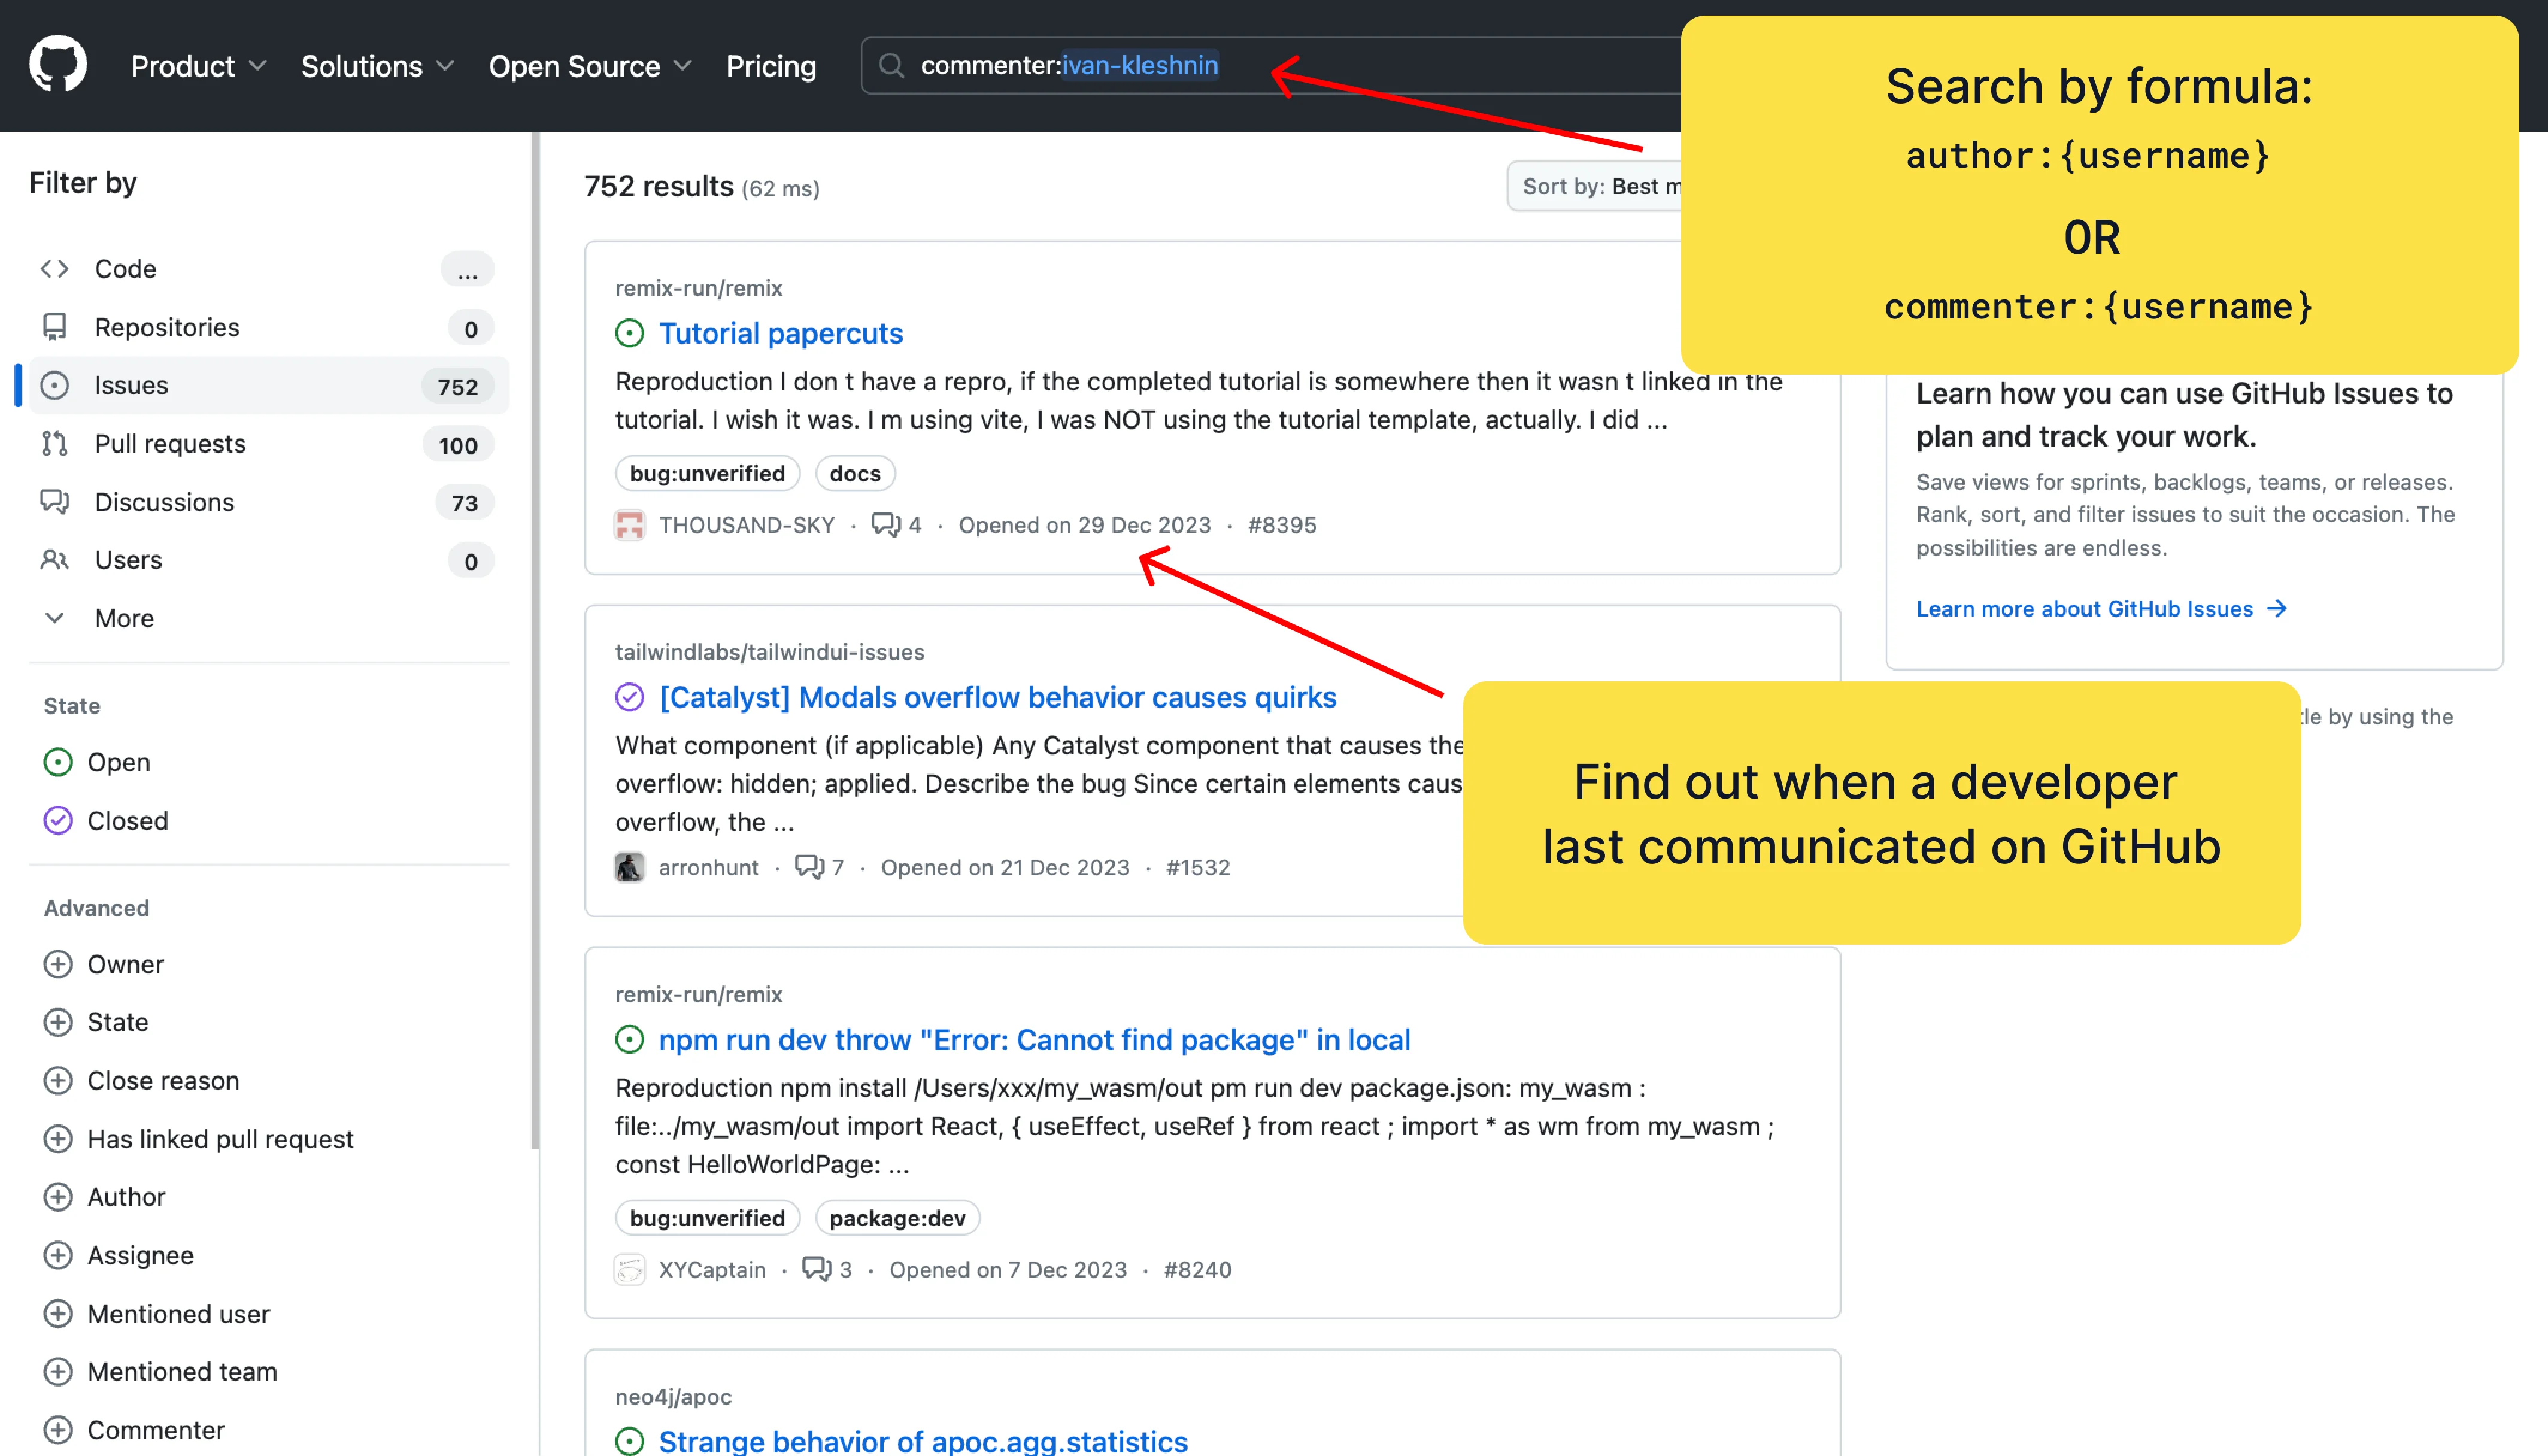Open the Pricing page

[770, 66]
